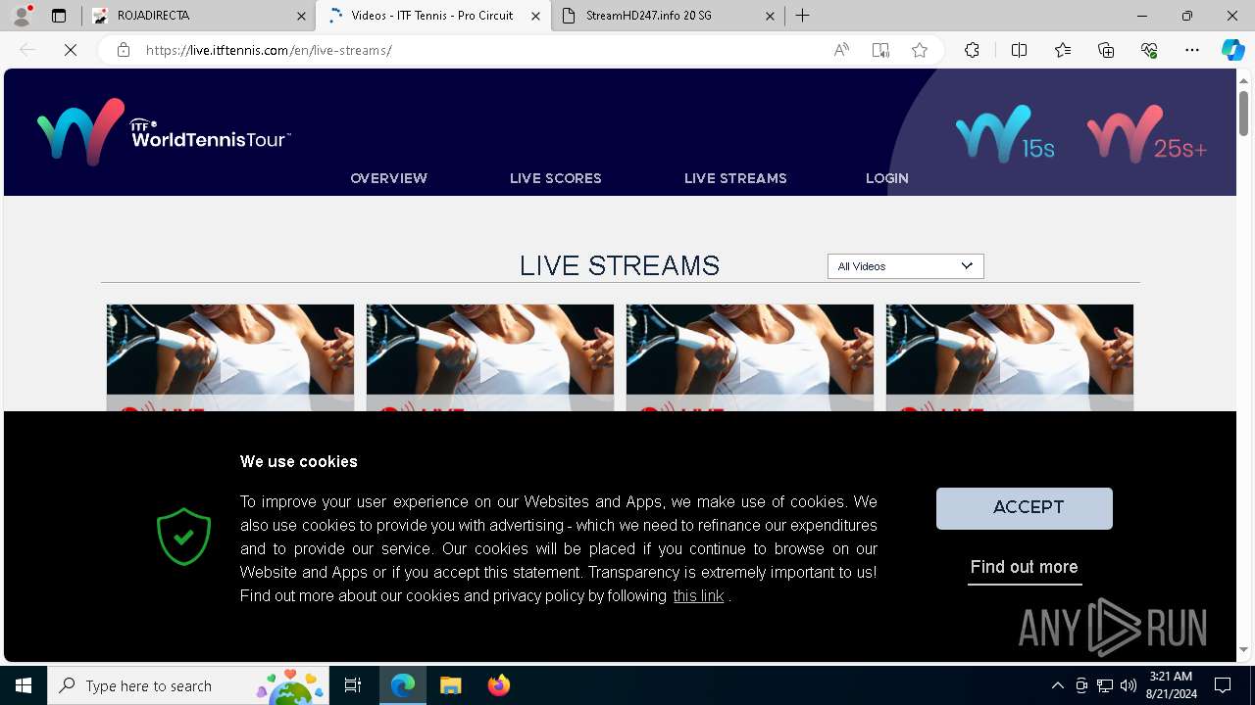Click Find out more link
The height and width of the screenshot is (705, 1255).
click(x=1025, y=568)
